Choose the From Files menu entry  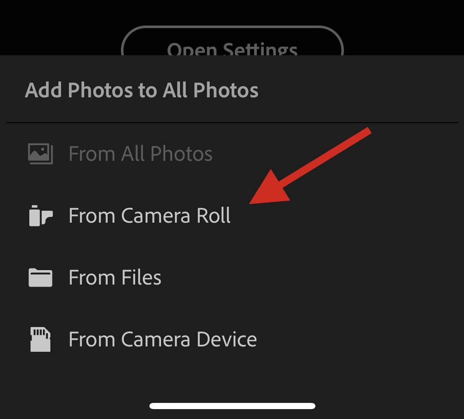115,278
